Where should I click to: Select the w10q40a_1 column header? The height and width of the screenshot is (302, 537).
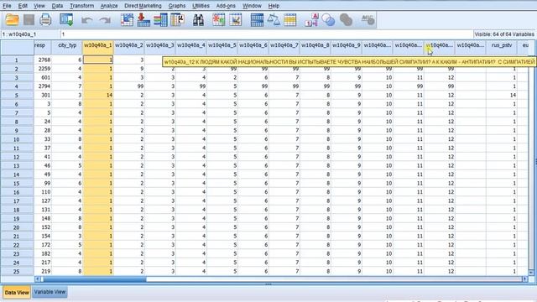pyautogui.click(x=98, y=48)
